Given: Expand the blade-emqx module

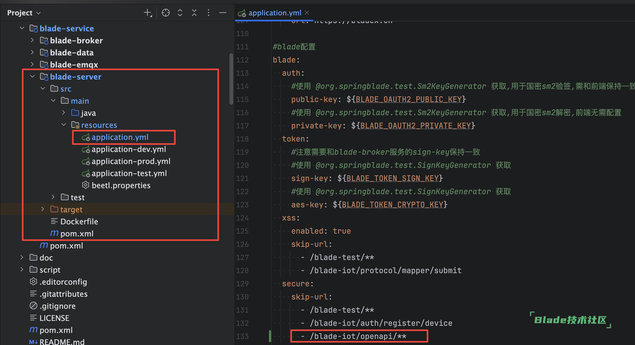Looking at the screenshot, I should (32, 64).
